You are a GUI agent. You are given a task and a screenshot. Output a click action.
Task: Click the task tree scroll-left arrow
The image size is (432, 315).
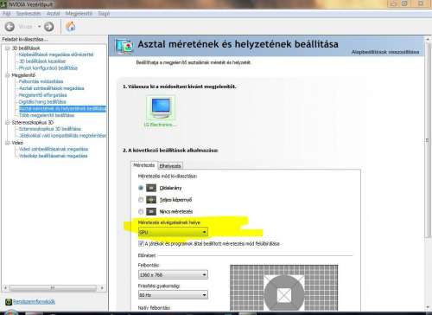[x=5, y=287]
